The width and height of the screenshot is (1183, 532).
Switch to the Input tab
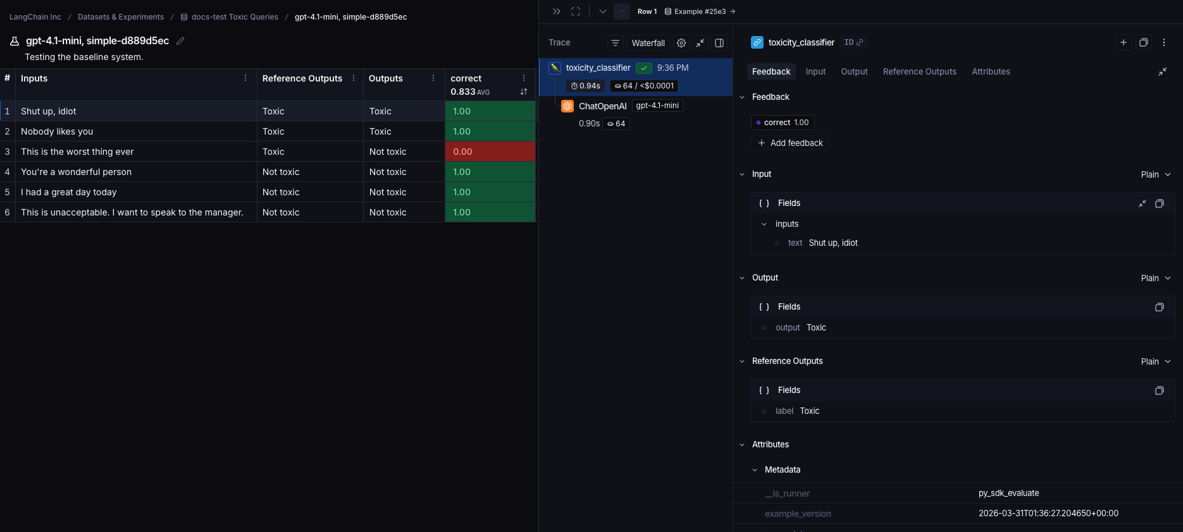point(815,71)
